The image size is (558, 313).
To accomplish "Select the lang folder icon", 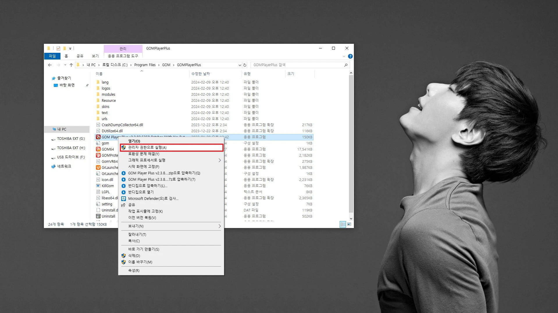I will (x=98, y=82).
